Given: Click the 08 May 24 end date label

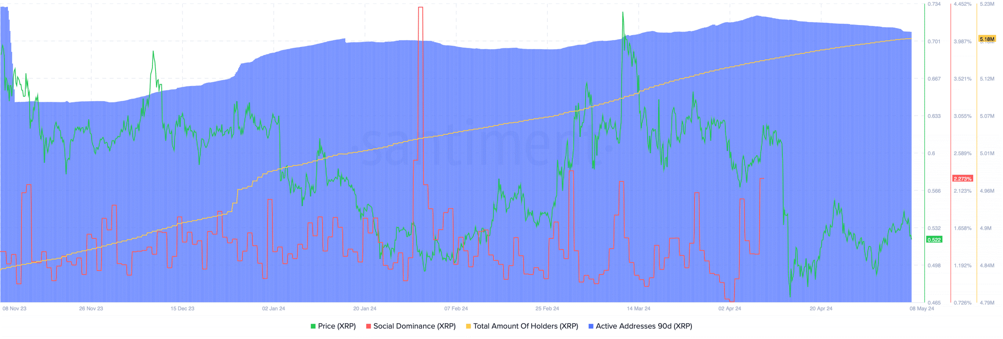Looking at the screenshot, I should 922,309.
